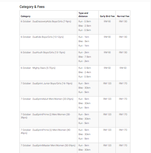The width and height of the screenshot is (151, 153).
Task: Click the Category & Fees heading
Action: pos(32,7)
